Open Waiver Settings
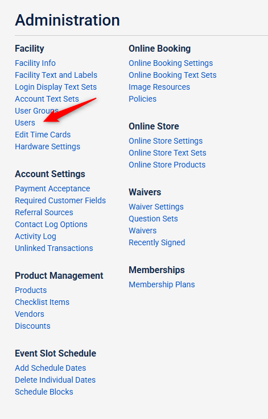 click(x=156, y=207)
